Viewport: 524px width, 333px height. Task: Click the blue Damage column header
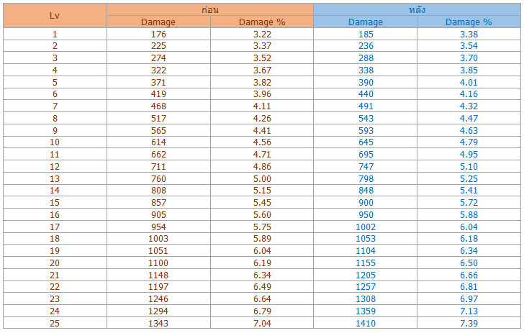(x=365, y=22)
